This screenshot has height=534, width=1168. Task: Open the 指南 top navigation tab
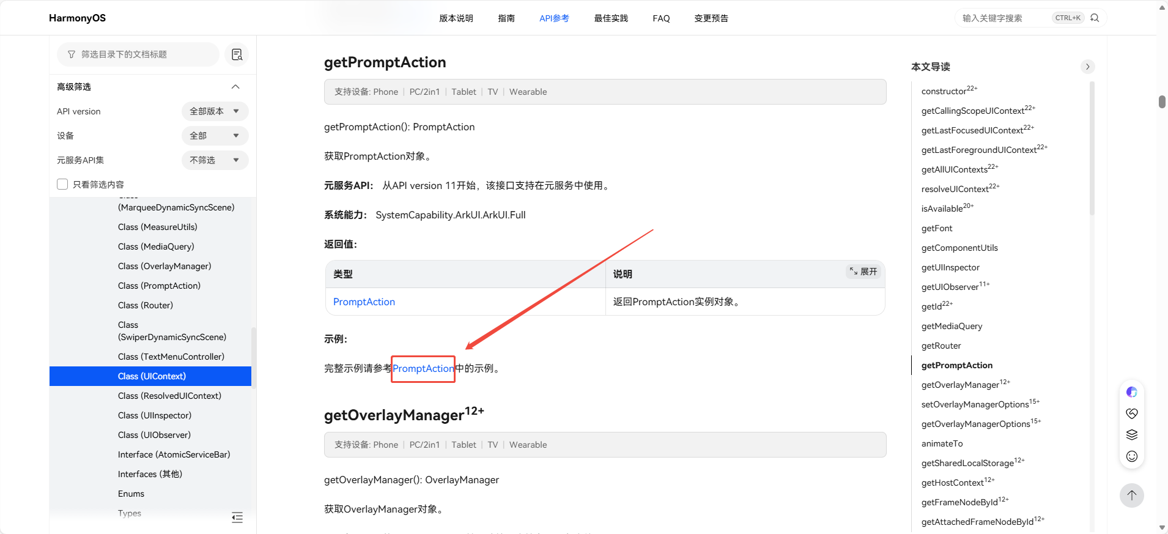coord(506,18)
